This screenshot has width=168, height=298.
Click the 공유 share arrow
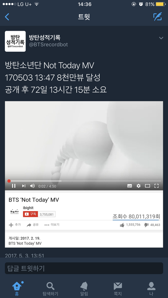pos(33,225)
